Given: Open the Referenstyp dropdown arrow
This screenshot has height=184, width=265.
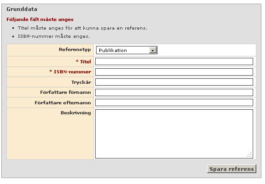Looking at the screenshot, I should pos(153,50).
